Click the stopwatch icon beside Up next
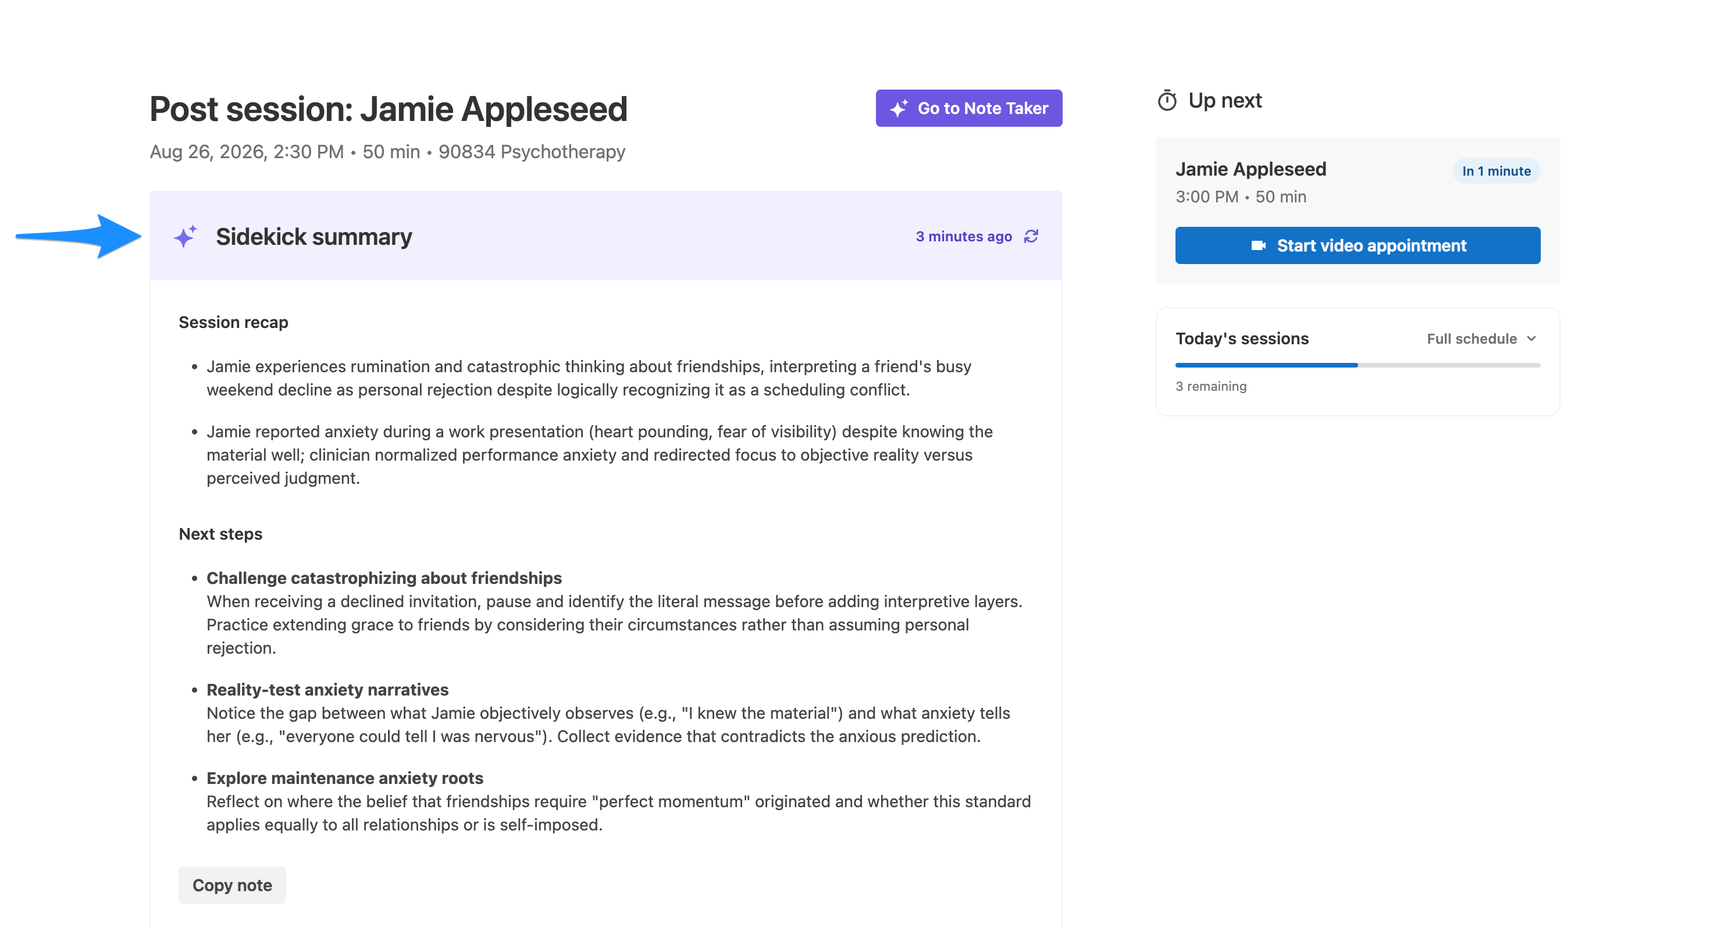This screenshot has width=1710, height=927. 1167,101
